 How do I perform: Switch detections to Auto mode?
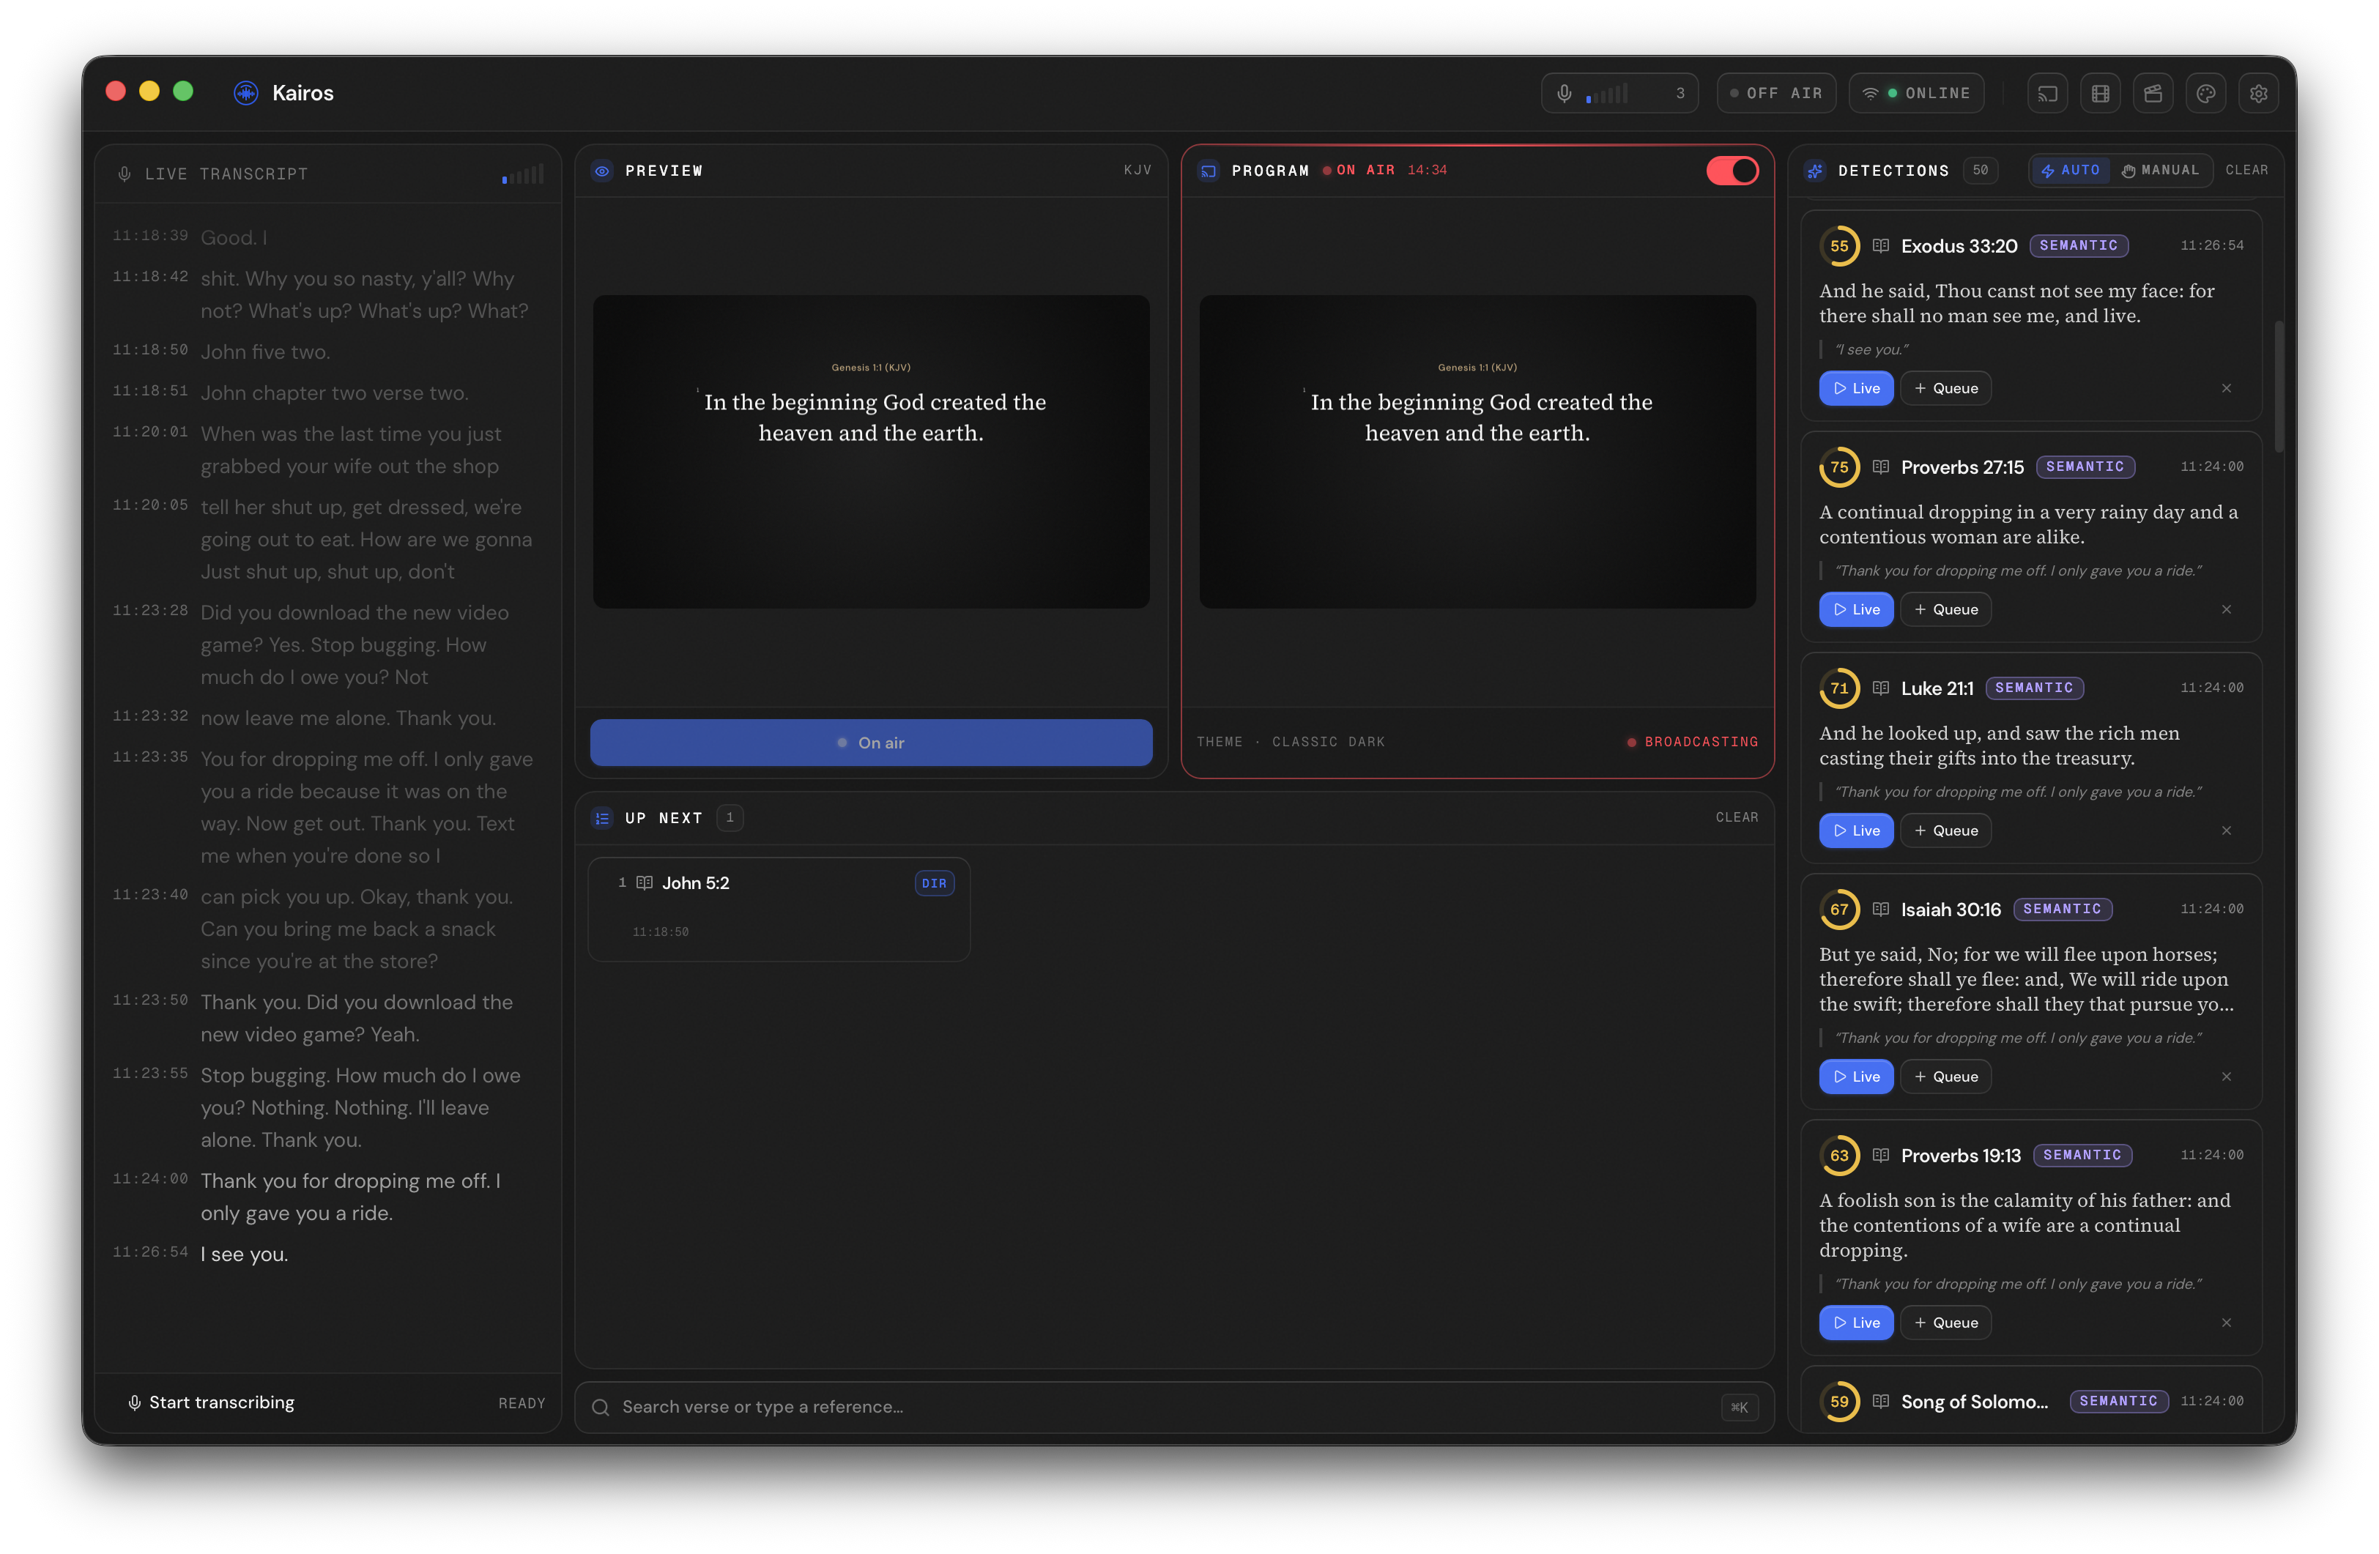2070,170
